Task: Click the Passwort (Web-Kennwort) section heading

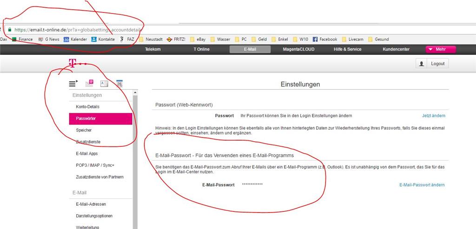Action: pos(184,105)
